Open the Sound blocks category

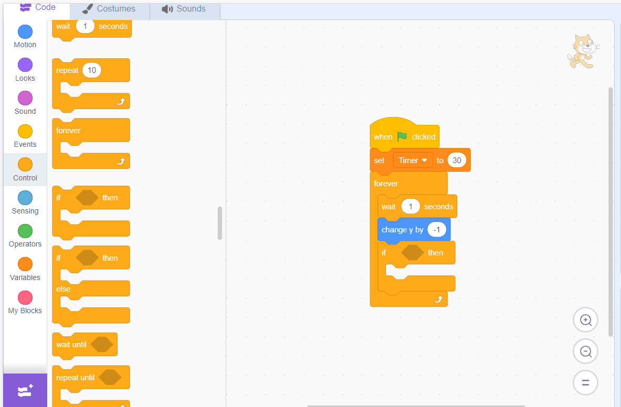click(25, 103)
